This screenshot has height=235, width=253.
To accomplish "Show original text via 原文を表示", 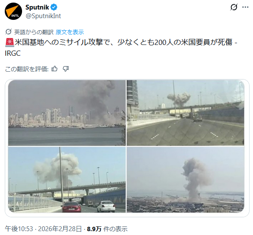I will (70, 32).
